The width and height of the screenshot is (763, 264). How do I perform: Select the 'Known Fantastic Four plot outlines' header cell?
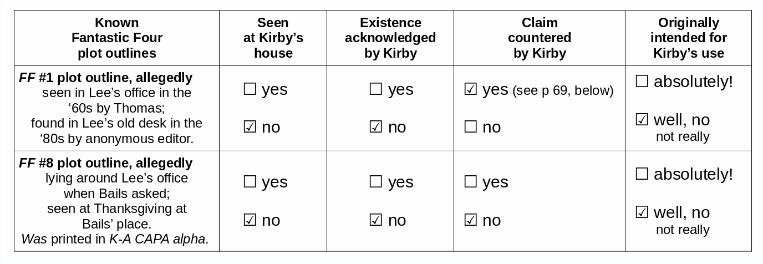pyautogui.click(x=116, y=38)
